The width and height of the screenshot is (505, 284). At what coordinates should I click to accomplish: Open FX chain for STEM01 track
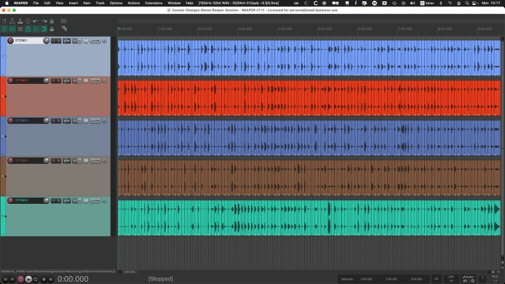click(75, 41)
